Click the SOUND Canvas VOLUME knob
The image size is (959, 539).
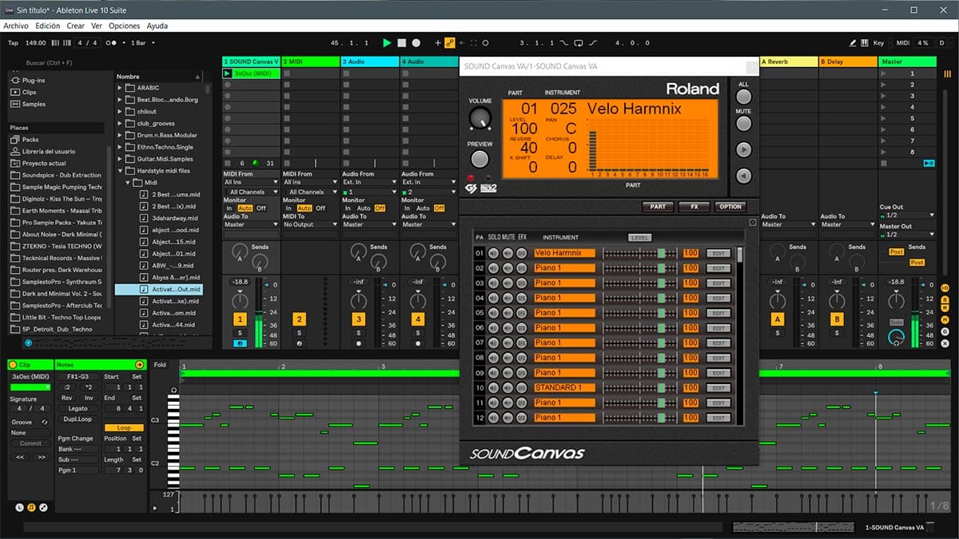479,118
